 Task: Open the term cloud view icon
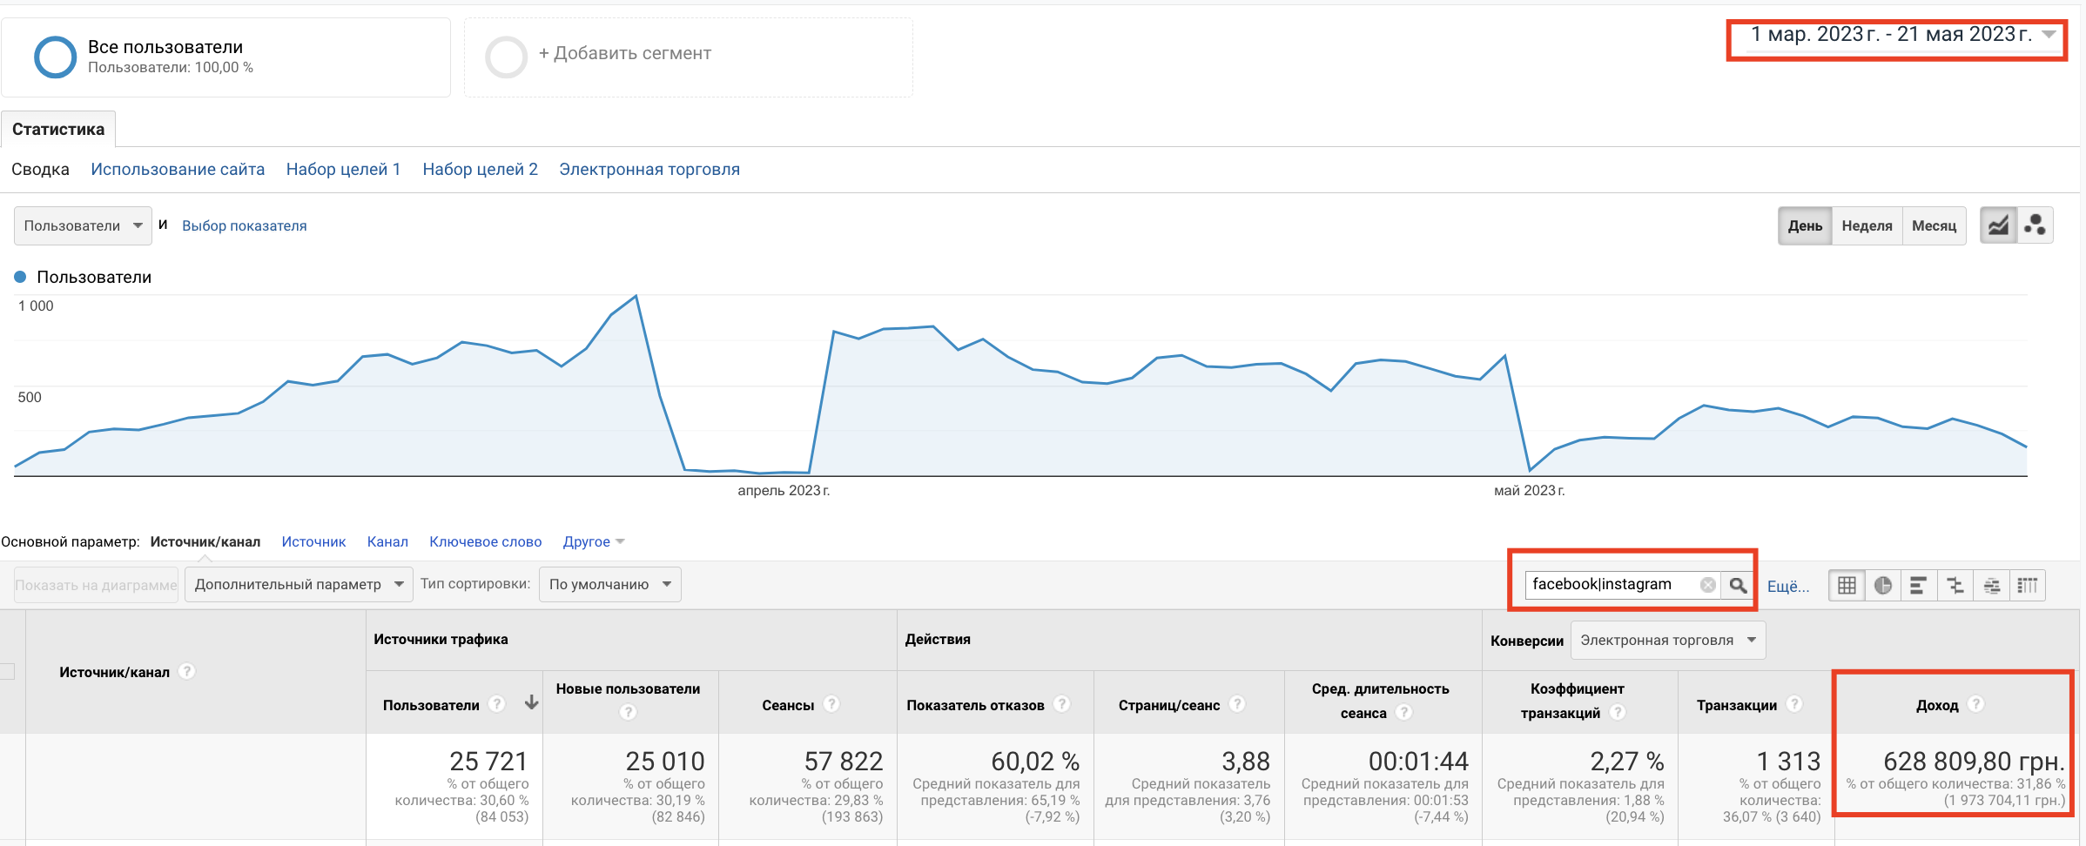(1991, 586)
